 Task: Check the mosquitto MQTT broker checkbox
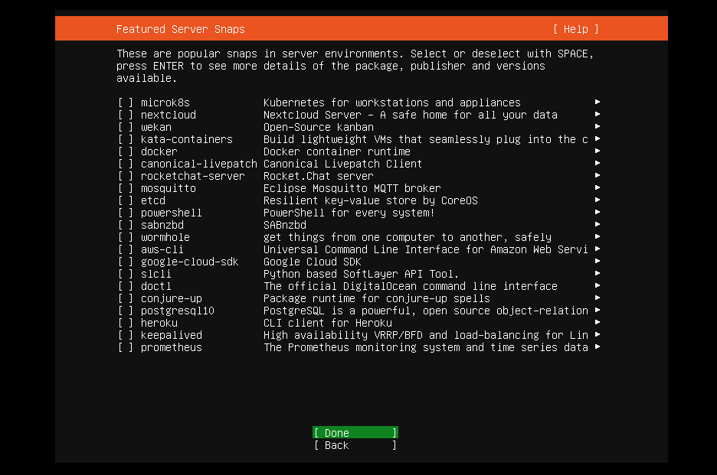125,188
